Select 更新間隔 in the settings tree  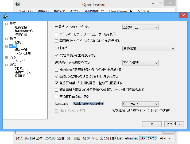[21, 27]
